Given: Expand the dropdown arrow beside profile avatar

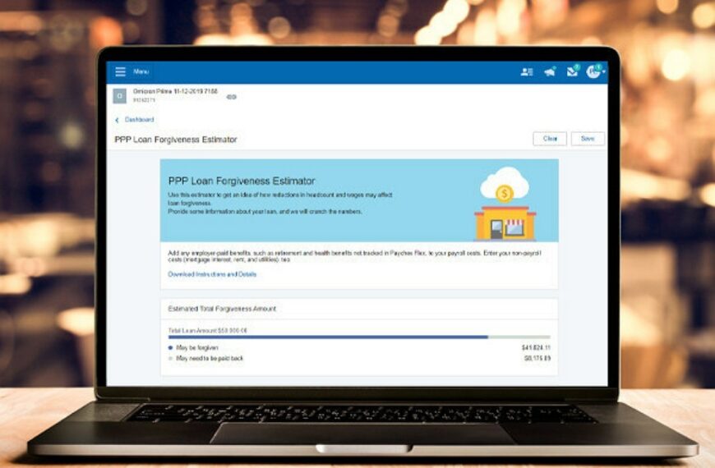Looking at the screenshot, I should click(604, 73).
